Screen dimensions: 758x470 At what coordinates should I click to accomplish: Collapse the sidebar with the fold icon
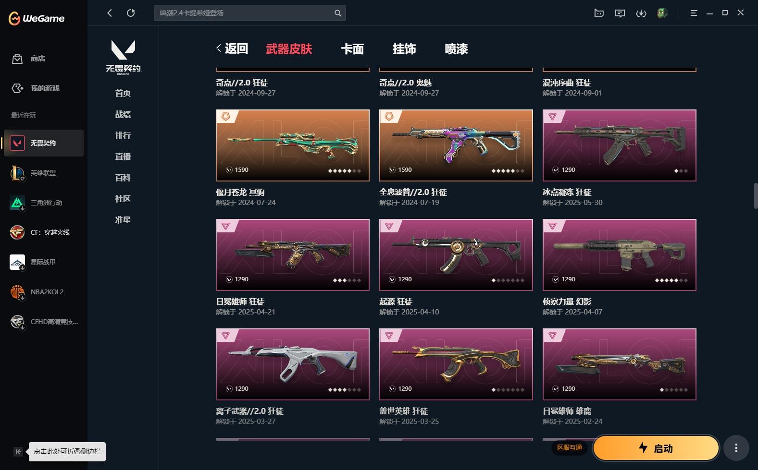point(18,451)
